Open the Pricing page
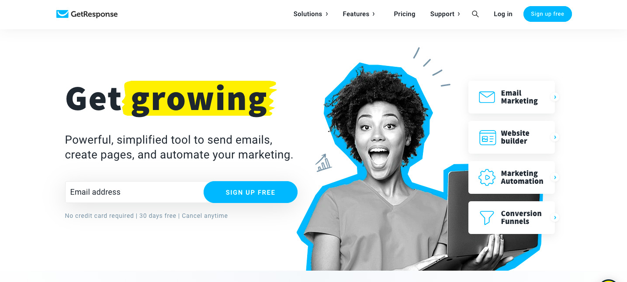This screenshot has height=282, width=627. tap(405, 14)
